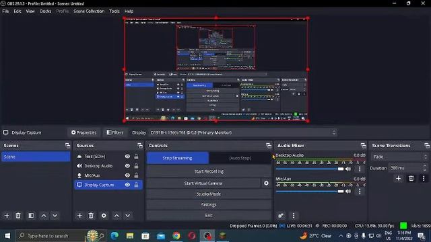The image size is (431, 242).
Task: Click Start Virtual Camera button
Action: pyautogui.click(x=203, y=184)
